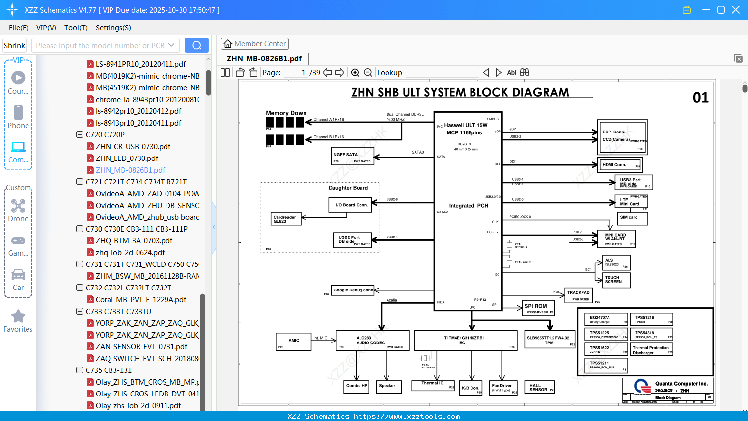Click the xzztools.com link in status bar
This screenshot has width=748, height=421.
click(407, 416)
